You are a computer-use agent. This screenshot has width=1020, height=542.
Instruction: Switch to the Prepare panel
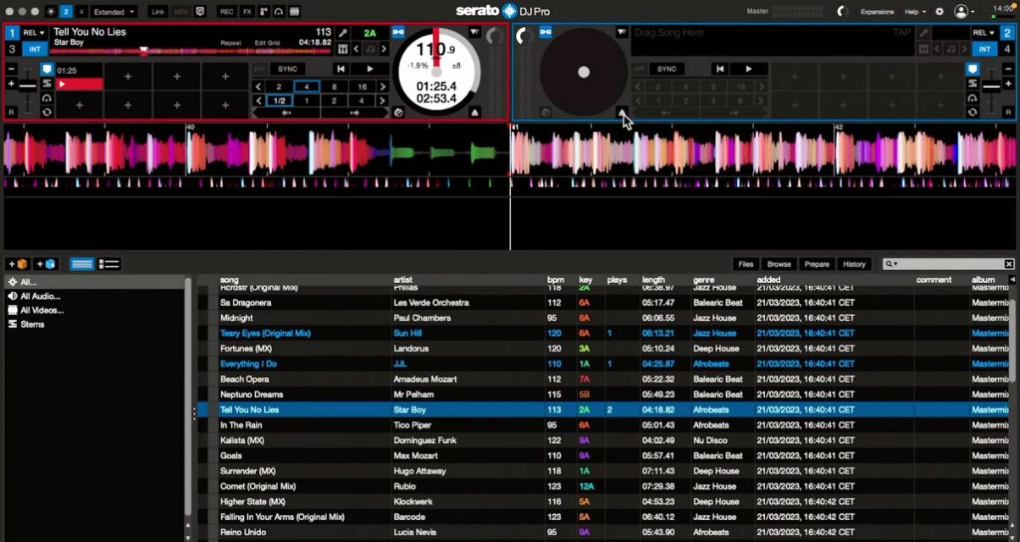pyautogui.click(x=818, y=263)
